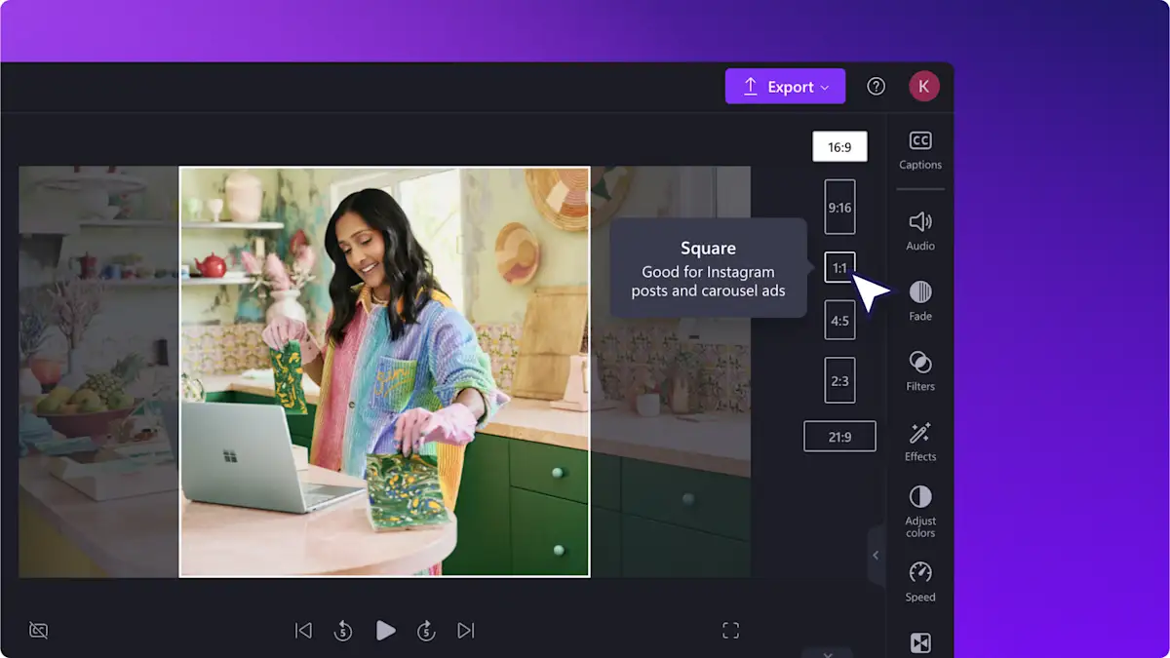Enter fullscreen preview mode
The width and height of the screenshot is (1170, 658).
click(730, 630)
